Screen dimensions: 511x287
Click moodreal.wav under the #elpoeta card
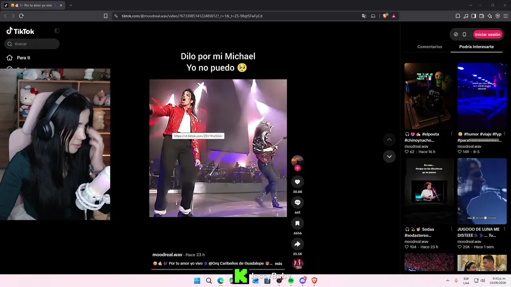point(416,146)
